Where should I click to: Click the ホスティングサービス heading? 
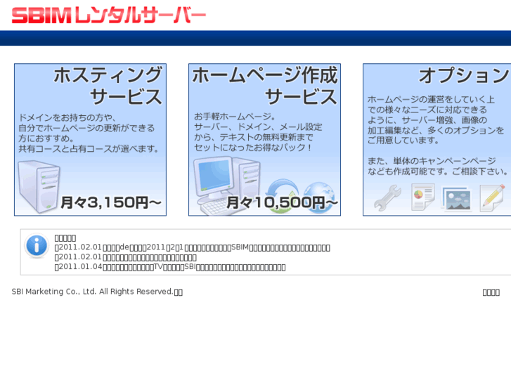coord(108,86)
